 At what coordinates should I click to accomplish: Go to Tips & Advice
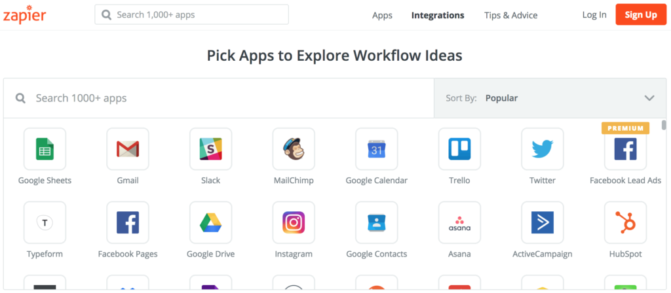(x=510, y=16)
